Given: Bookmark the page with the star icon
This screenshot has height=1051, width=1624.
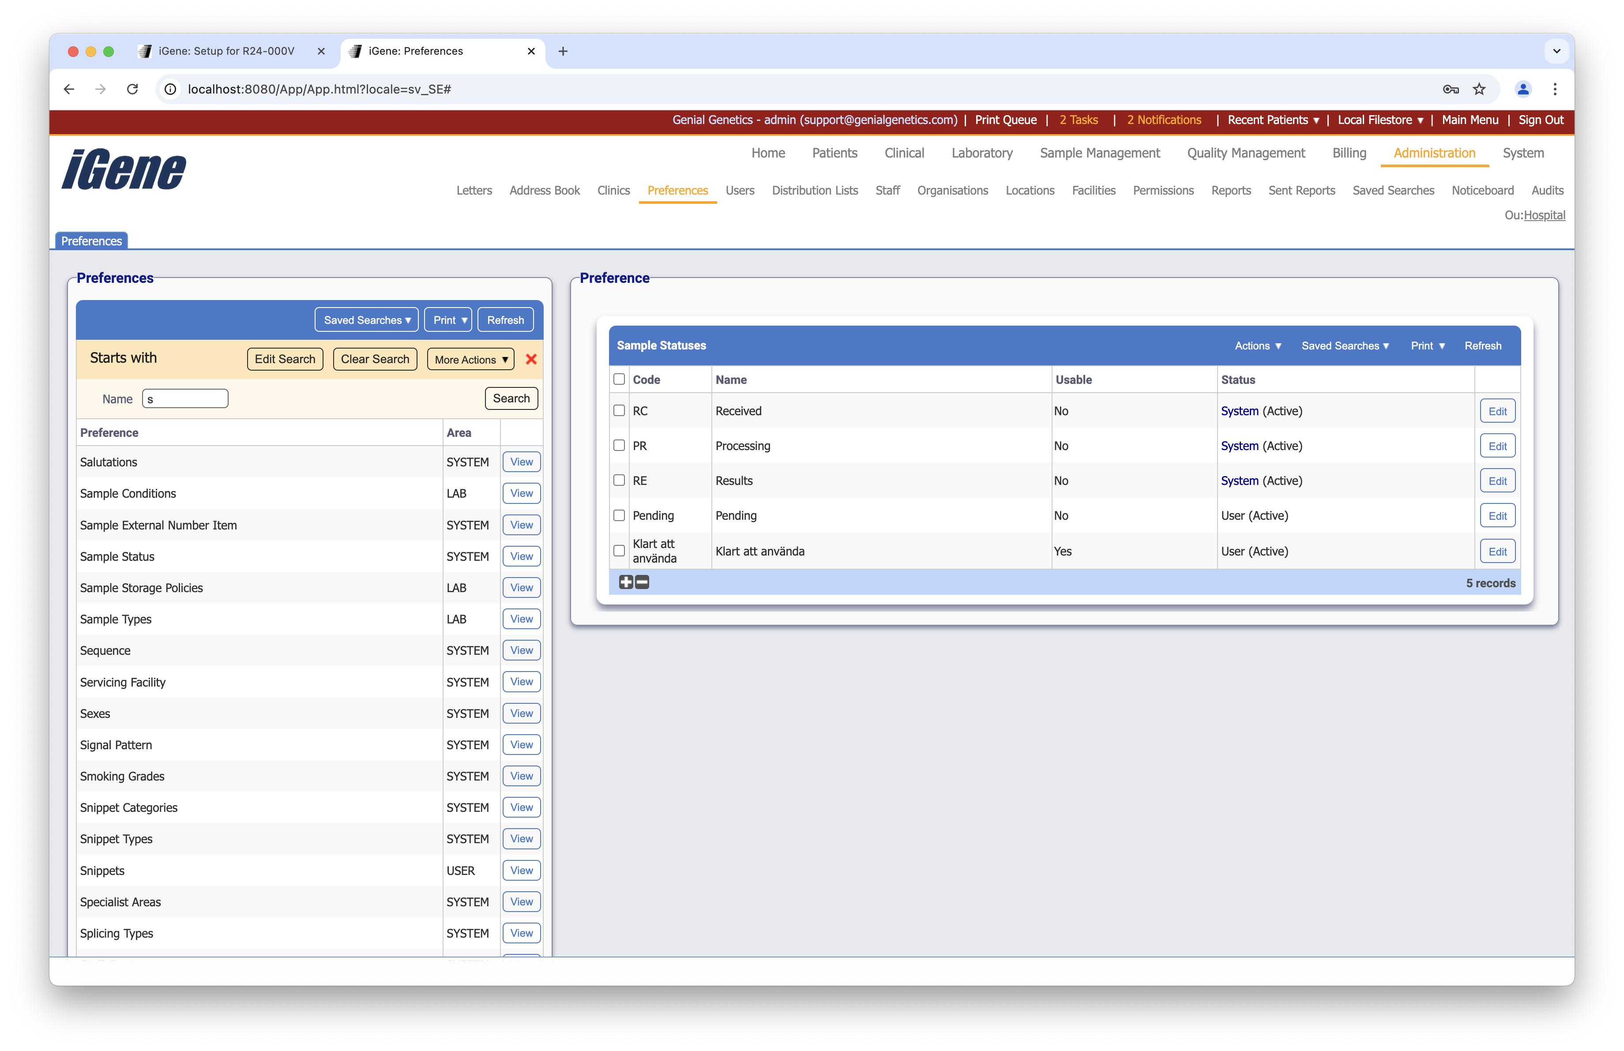Looking at the screenshot, I should point(1479,89).
